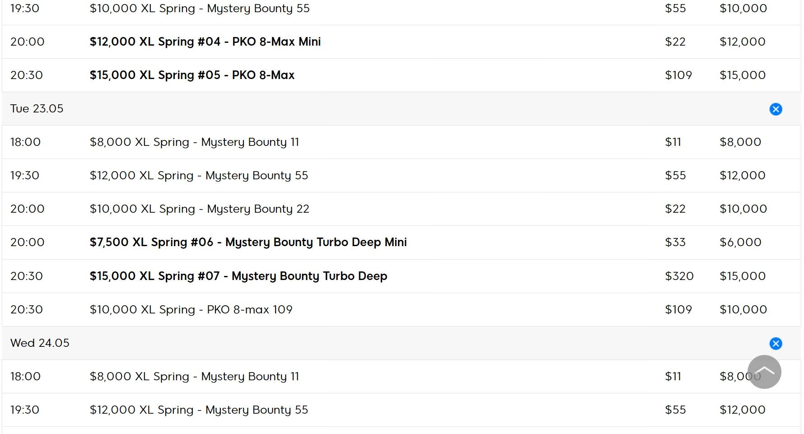Click the $6,000 guarantee amount
The width and height of the screenshot is (804, 434).
coord(740,242)
